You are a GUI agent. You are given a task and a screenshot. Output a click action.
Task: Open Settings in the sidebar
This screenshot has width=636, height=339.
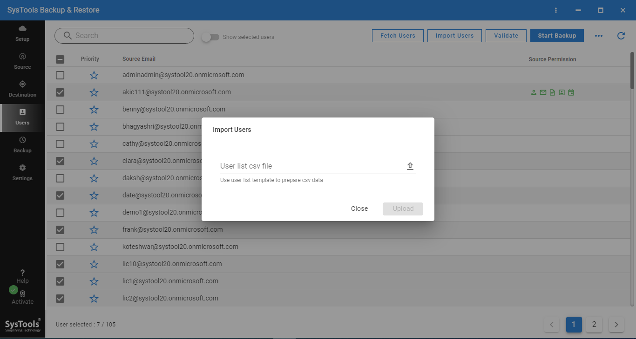[x=22, y=173]
